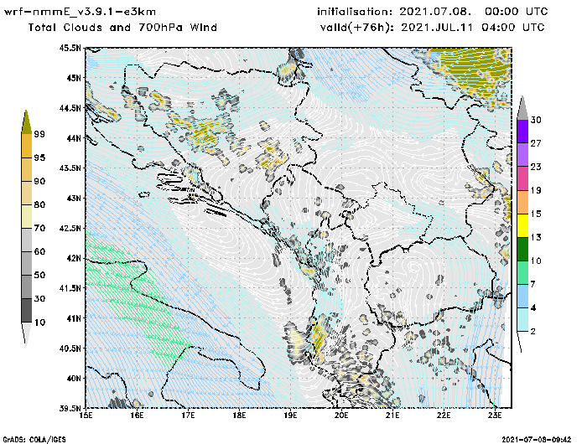Select the '16E' longitude label
This screenshot has height=444, width=587.
click(x=137, y=416)
